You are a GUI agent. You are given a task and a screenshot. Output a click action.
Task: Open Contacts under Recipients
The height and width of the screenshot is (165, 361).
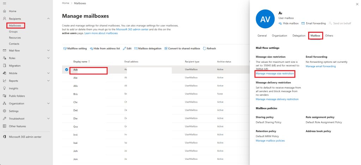(14, 44)
